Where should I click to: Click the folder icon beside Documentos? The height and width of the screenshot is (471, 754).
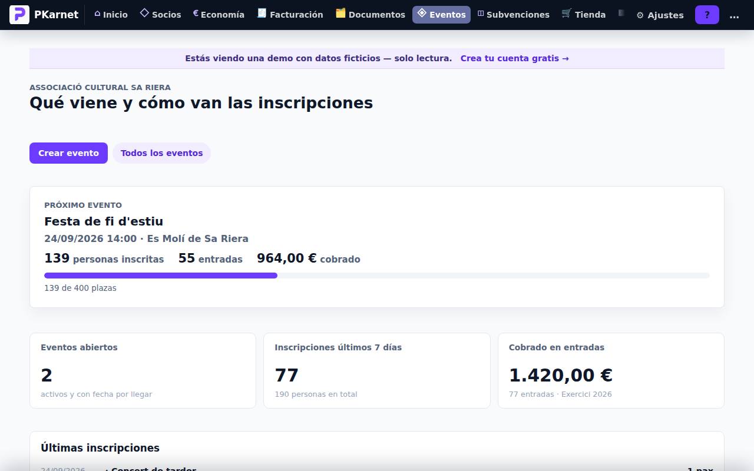click(x=340, y=13)
